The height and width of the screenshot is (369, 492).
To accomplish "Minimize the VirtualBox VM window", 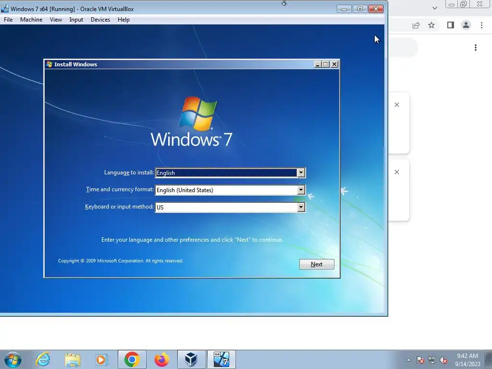I will tap(344, 9).
